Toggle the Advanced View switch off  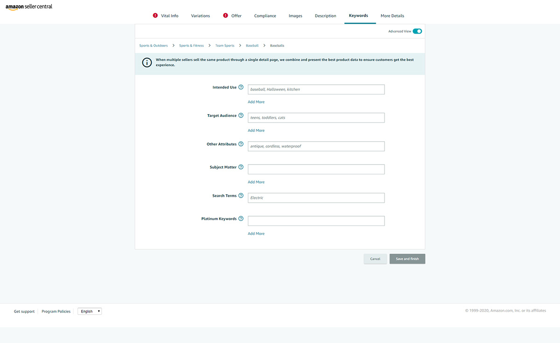(417, 31)
